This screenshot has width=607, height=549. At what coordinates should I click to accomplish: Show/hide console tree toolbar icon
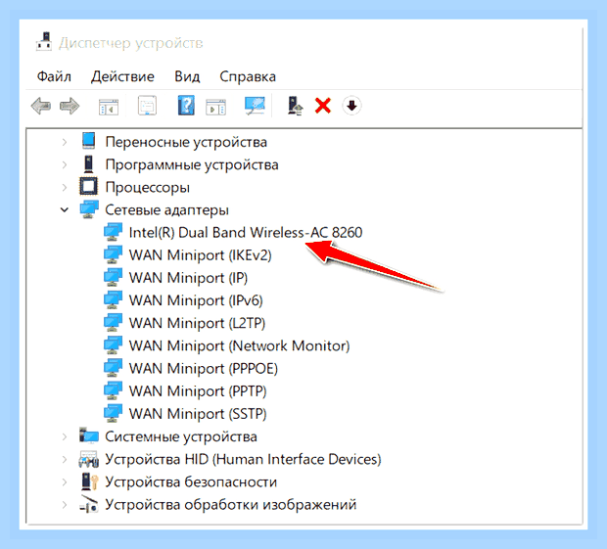click(109, 107)
